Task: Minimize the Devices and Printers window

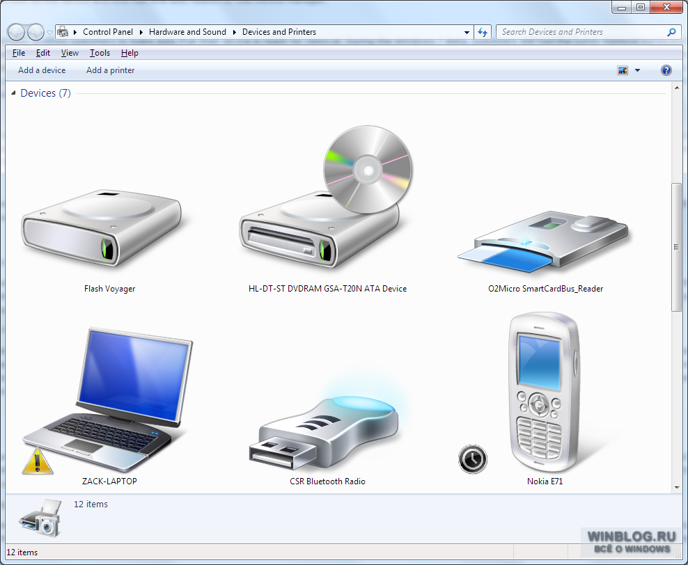Action: pyautogui.click(x=621, y=7)
